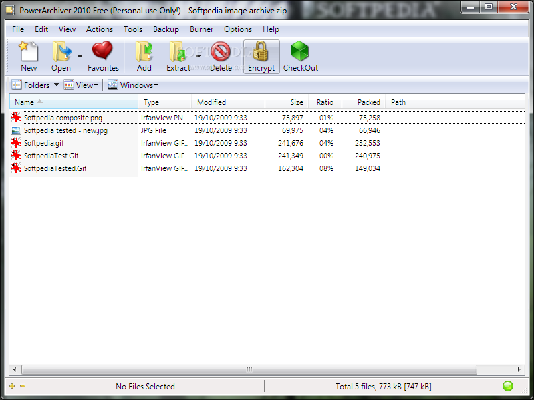This screenshot has width=534, height=400.
Task: Click the right scroll arrow
Action: (519, 369)
